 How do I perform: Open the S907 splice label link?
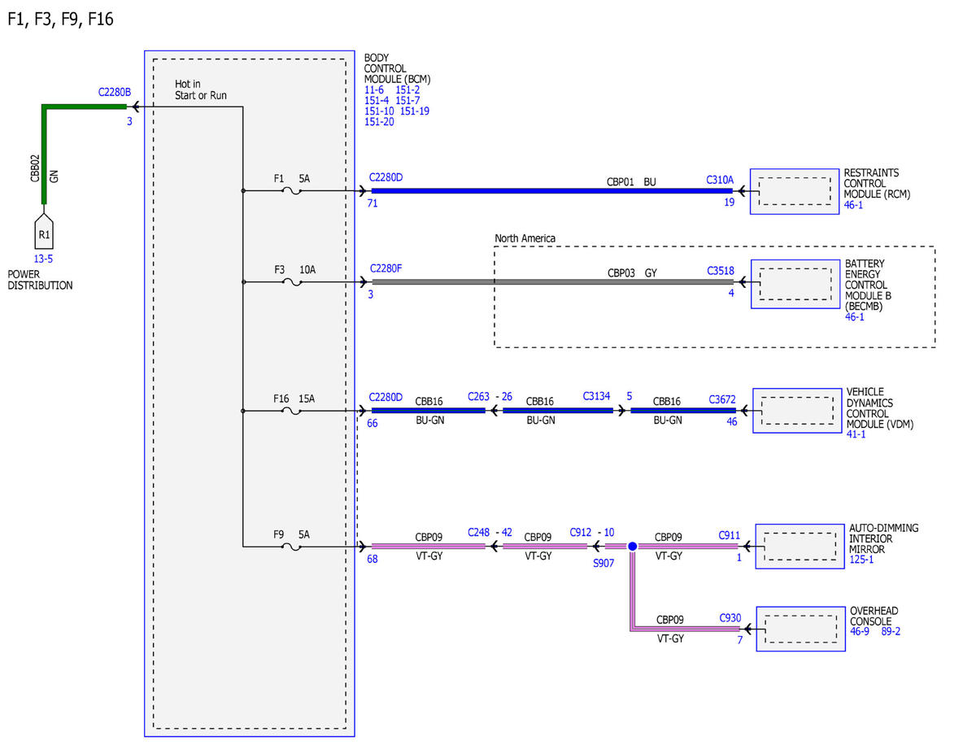coord(604,563)
